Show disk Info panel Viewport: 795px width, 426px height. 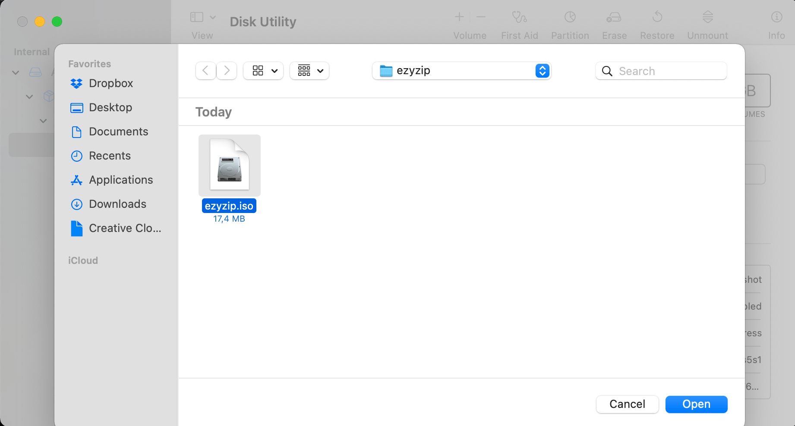[776, 24]
